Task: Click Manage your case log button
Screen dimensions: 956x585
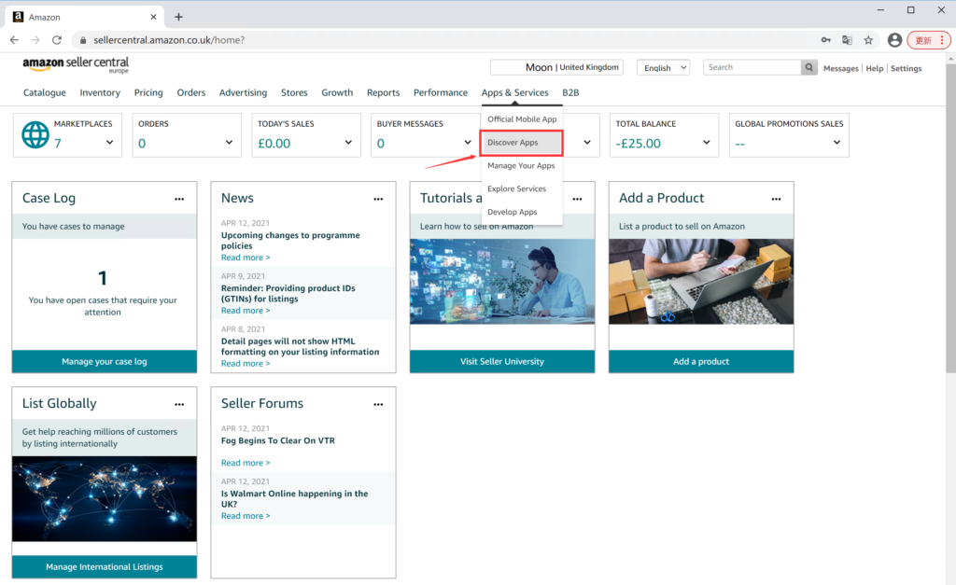Action: tap(105, 361)
